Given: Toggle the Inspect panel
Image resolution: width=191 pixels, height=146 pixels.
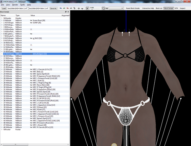Looking at the screenshot, I should 183,8.
